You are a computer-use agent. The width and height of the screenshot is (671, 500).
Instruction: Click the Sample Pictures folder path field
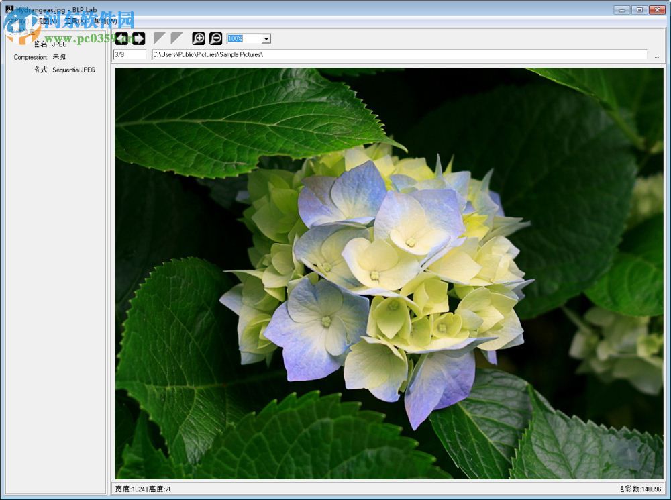pyautogui.click(x=399, y=54)
